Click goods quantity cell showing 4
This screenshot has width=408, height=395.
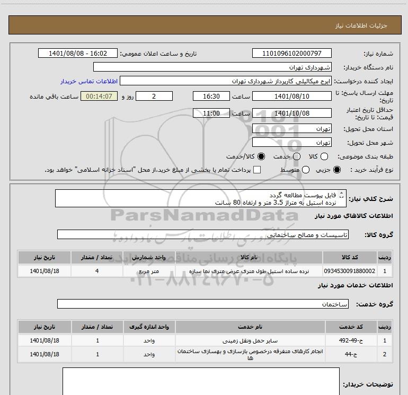click(97, 271)
